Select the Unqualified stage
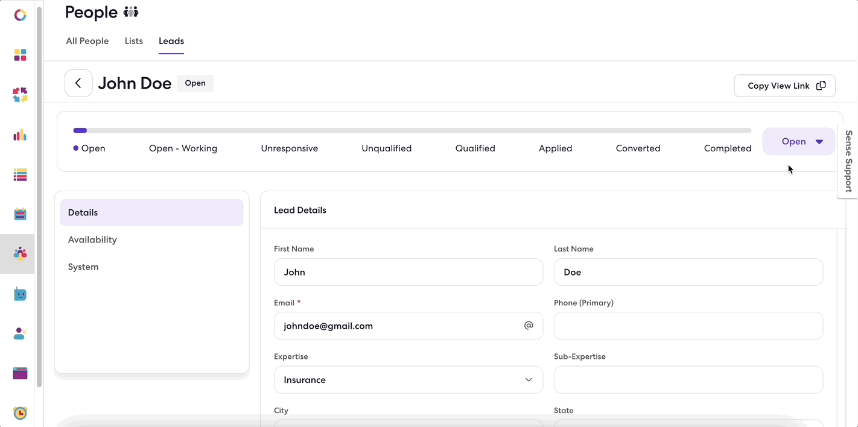 pos(387,148)
